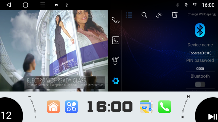Edit the PIN password 0000 field
218x122 pixels.
pos(200,69)
